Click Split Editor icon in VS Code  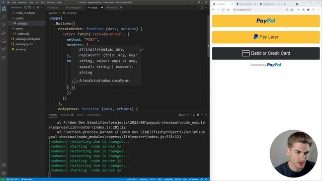202,8
